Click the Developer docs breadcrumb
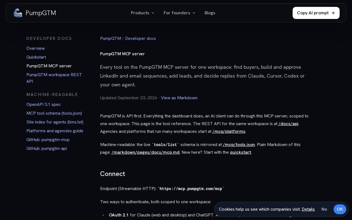352x220 pixels. pos(141,38)
